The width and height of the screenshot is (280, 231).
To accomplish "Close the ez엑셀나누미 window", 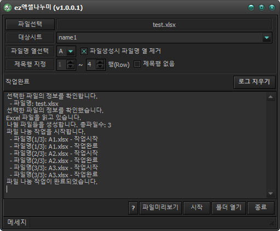I will point(272,8).
